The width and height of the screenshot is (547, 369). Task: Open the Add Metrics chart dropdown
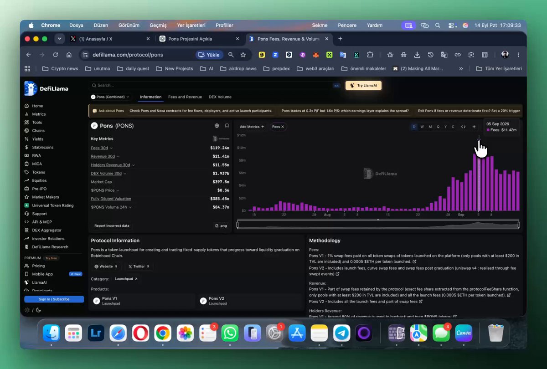click(x=252, y=127)
